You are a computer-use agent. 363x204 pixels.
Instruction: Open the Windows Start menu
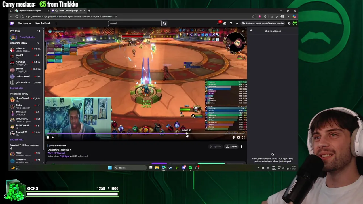tap(110, 168)
